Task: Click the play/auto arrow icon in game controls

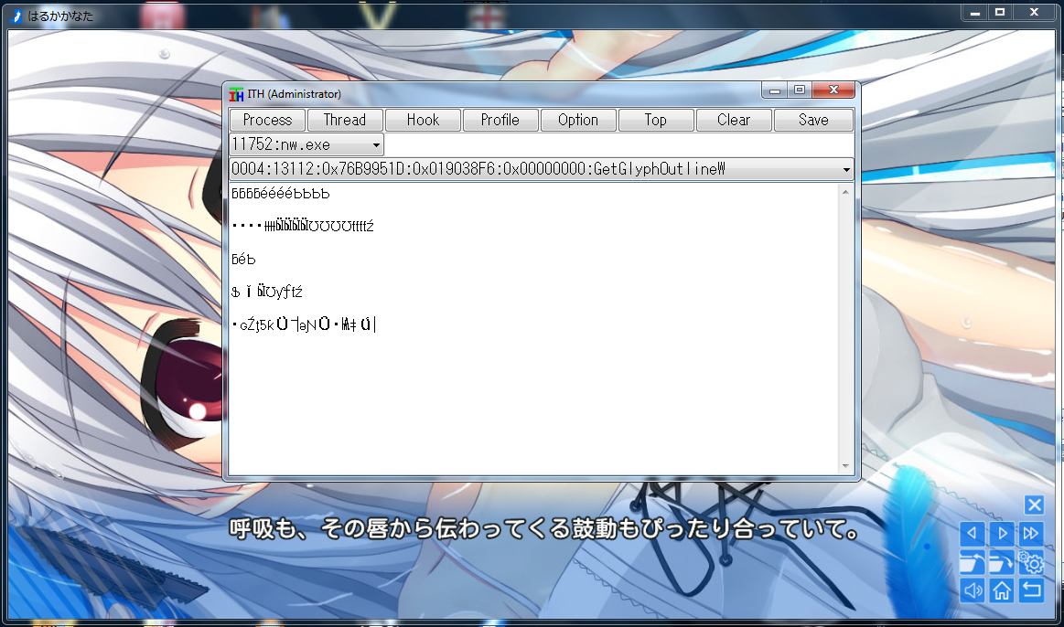Action: click(x=1002, y=534)
